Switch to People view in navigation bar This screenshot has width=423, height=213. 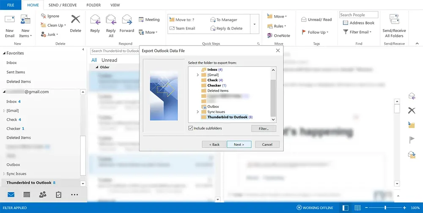click(43, 195)
